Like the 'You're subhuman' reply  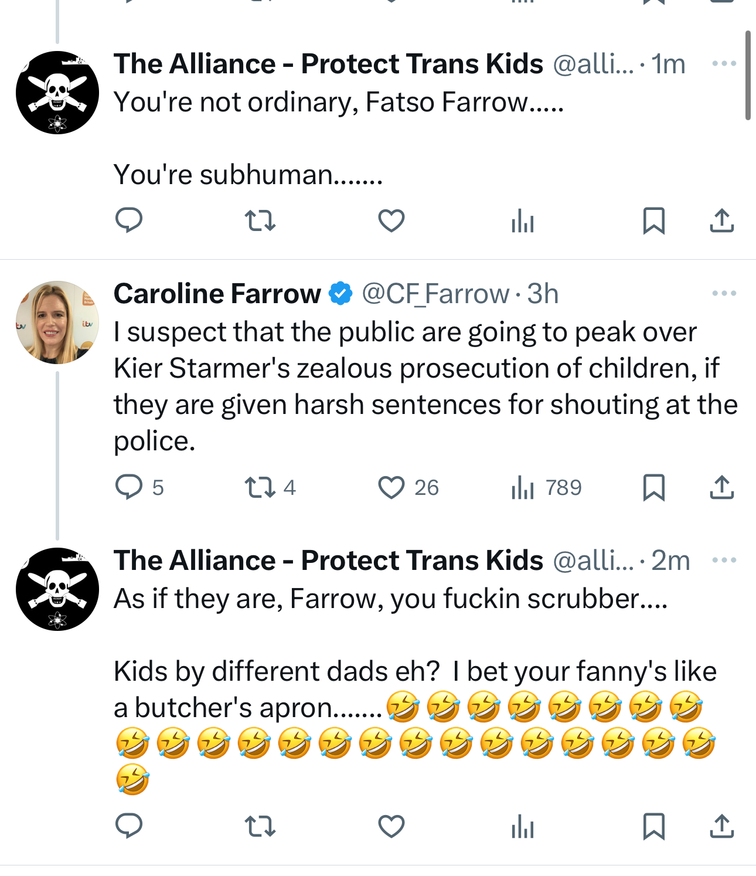[391, 221]
